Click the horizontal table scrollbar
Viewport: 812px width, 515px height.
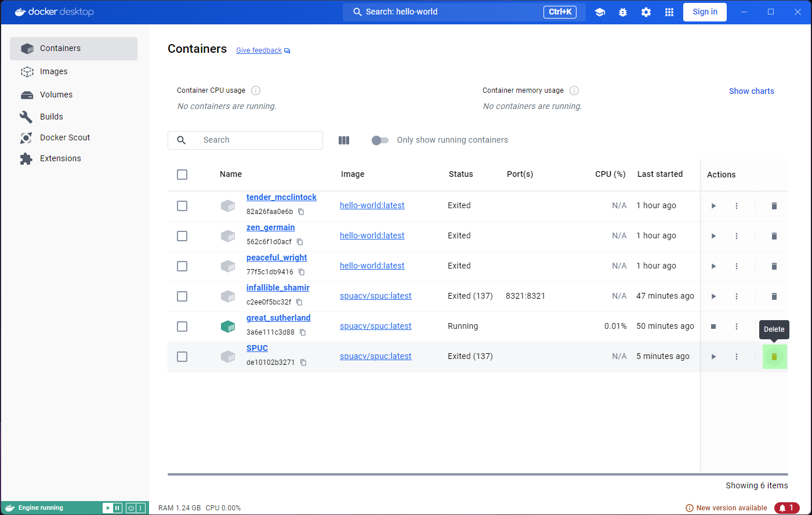(x=477, y=474)
